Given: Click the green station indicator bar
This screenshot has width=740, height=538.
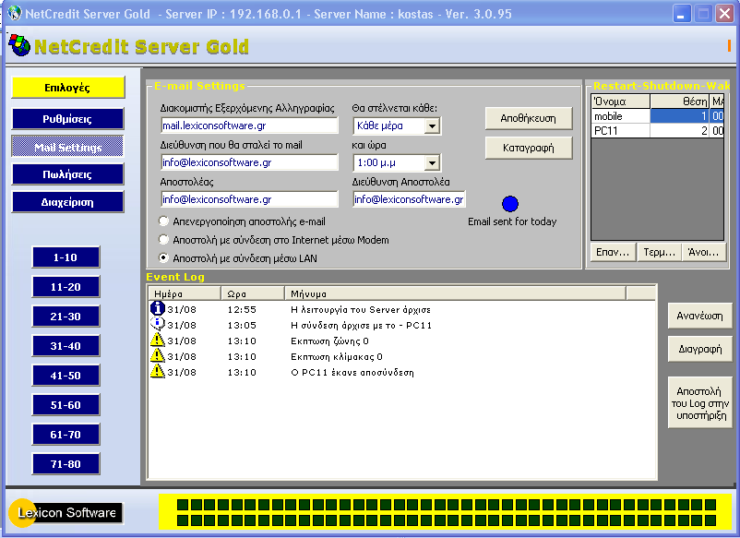Looking at the screenshot, I should (x=446, y=512).
